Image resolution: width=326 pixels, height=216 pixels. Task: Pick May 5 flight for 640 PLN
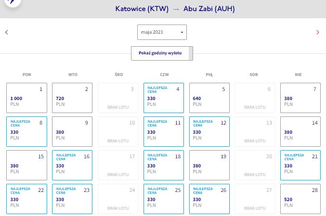pos(209,98)
